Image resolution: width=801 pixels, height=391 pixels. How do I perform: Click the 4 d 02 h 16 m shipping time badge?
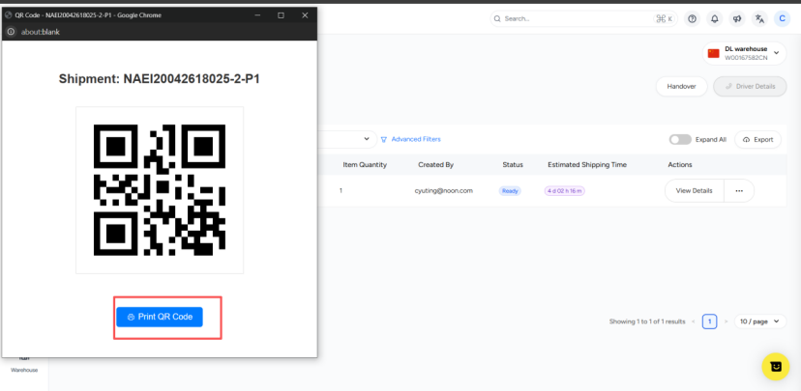coord(565,190)
